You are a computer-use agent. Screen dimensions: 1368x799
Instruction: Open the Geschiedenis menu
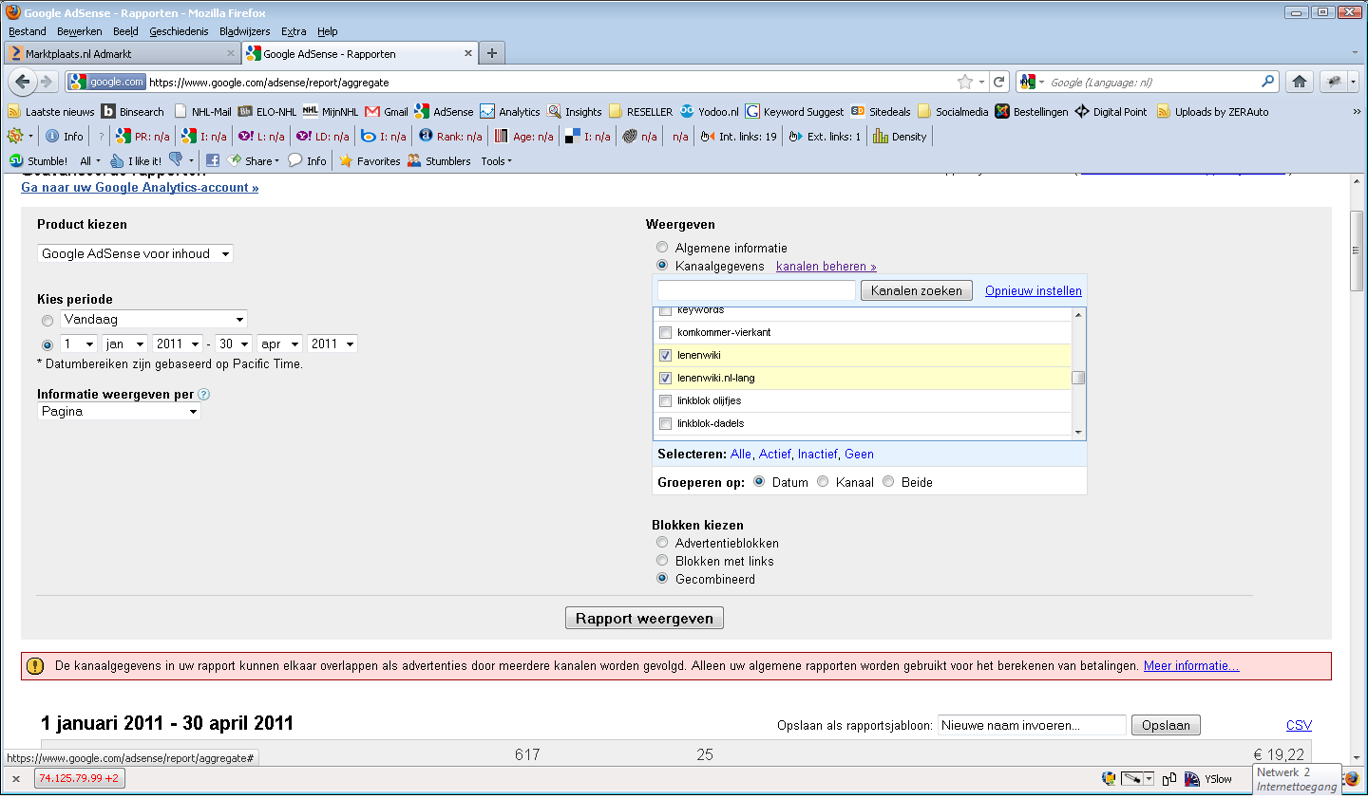click(179, 31)
